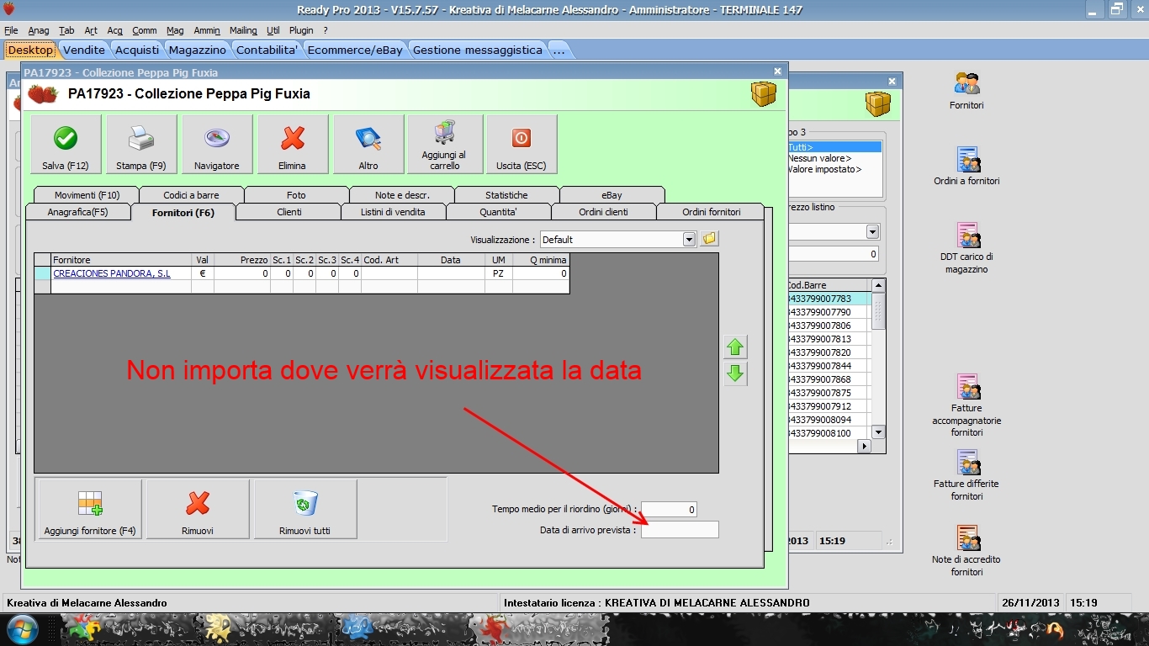Switch to the Codici a barre tab

point(192,195)
